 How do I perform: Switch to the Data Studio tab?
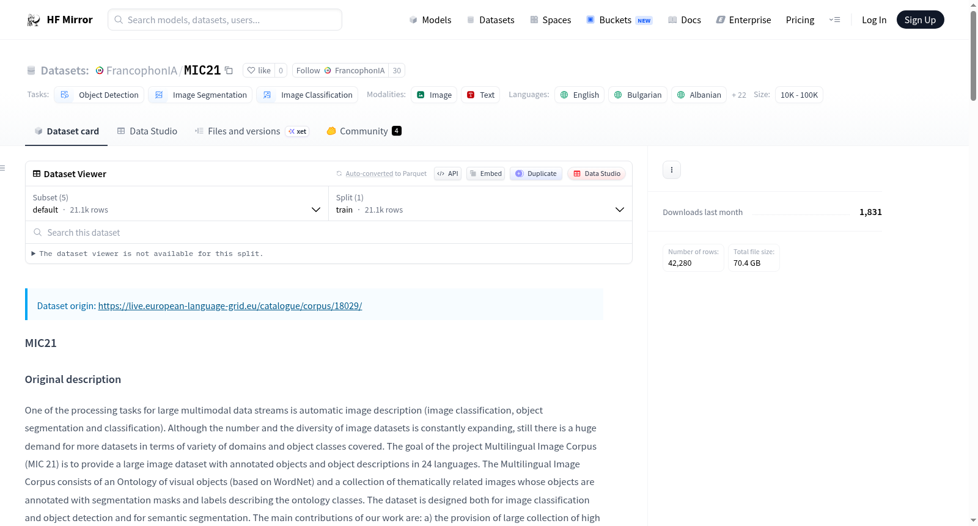[147, 131]
